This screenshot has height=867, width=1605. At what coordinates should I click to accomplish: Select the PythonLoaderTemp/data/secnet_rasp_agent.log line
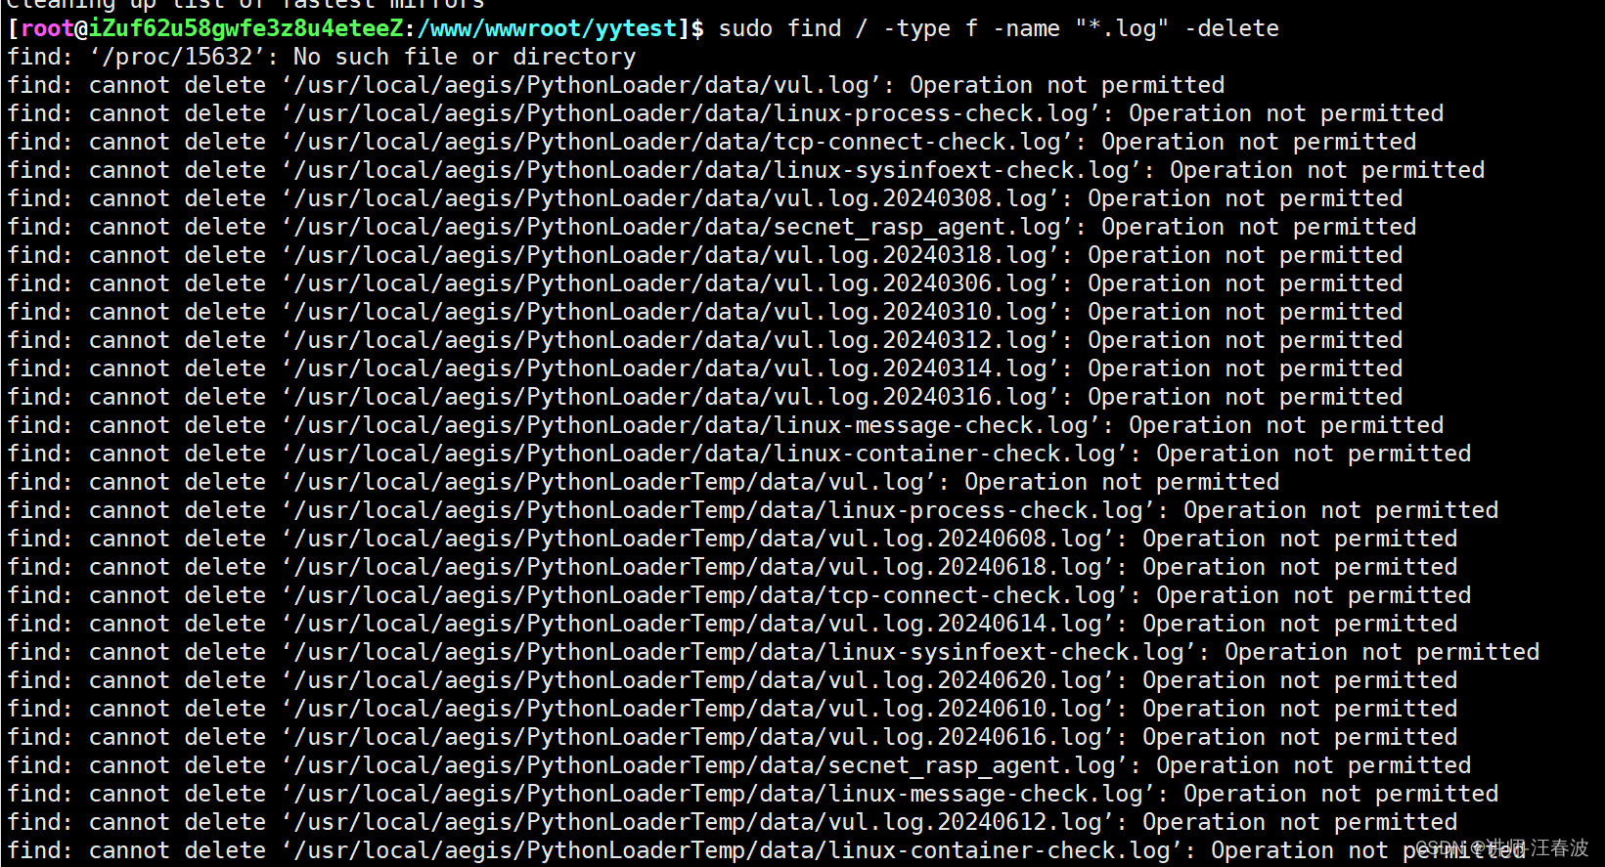tap(739, 765)
